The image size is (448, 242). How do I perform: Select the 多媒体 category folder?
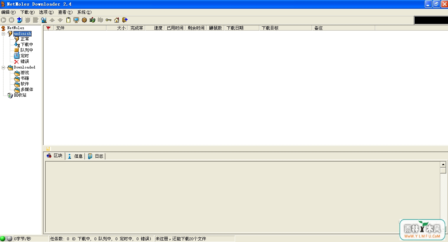tap(27, 90)
